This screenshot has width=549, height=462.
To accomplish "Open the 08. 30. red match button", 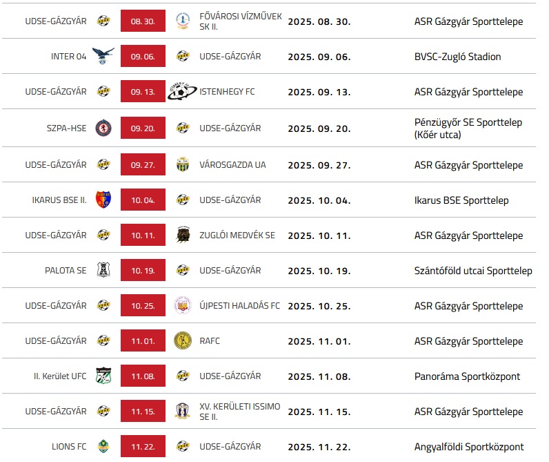I will (x=143, y=21).
